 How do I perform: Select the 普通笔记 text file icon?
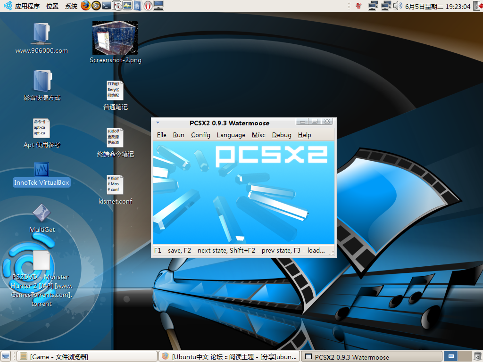point(115,95)
